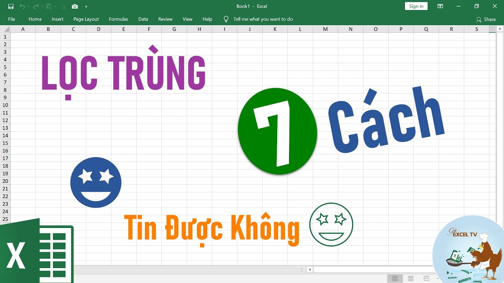
Task: Select column H header
Action: tap(199, 29)
